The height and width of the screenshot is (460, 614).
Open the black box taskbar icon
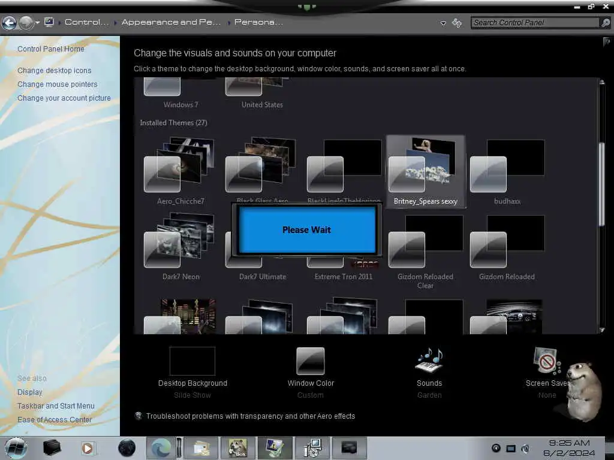(52, 447)
